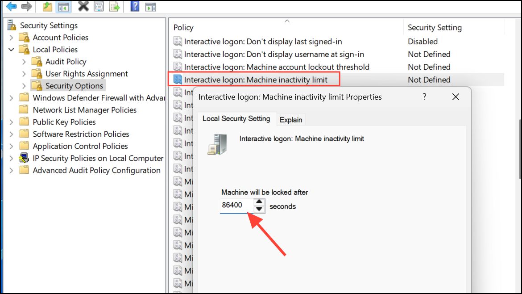Increase inactivity seconds with up arrow
Screen dimensions: 522x294
(x=259, y=202)
